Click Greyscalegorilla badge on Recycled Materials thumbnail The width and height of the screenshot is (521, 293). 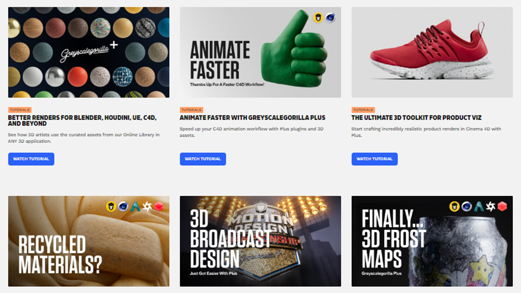coord(111,207)
